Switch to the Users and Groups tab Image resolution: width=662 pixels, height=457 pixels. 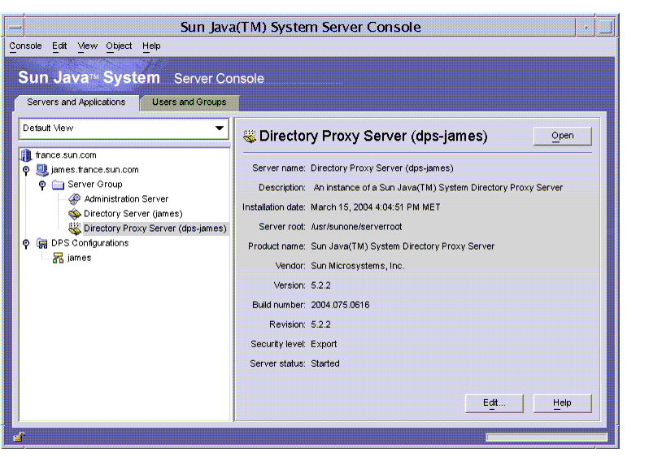coord(189,102)
